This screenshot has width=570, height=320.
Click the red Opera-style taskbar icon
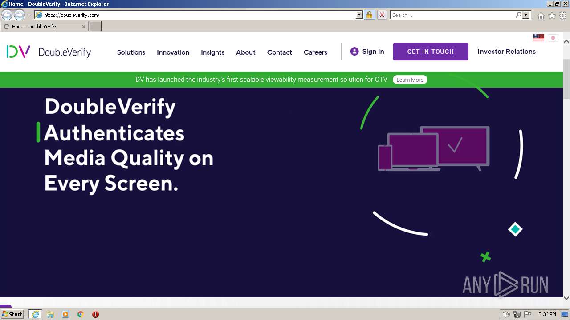click(x=95, y=314)
